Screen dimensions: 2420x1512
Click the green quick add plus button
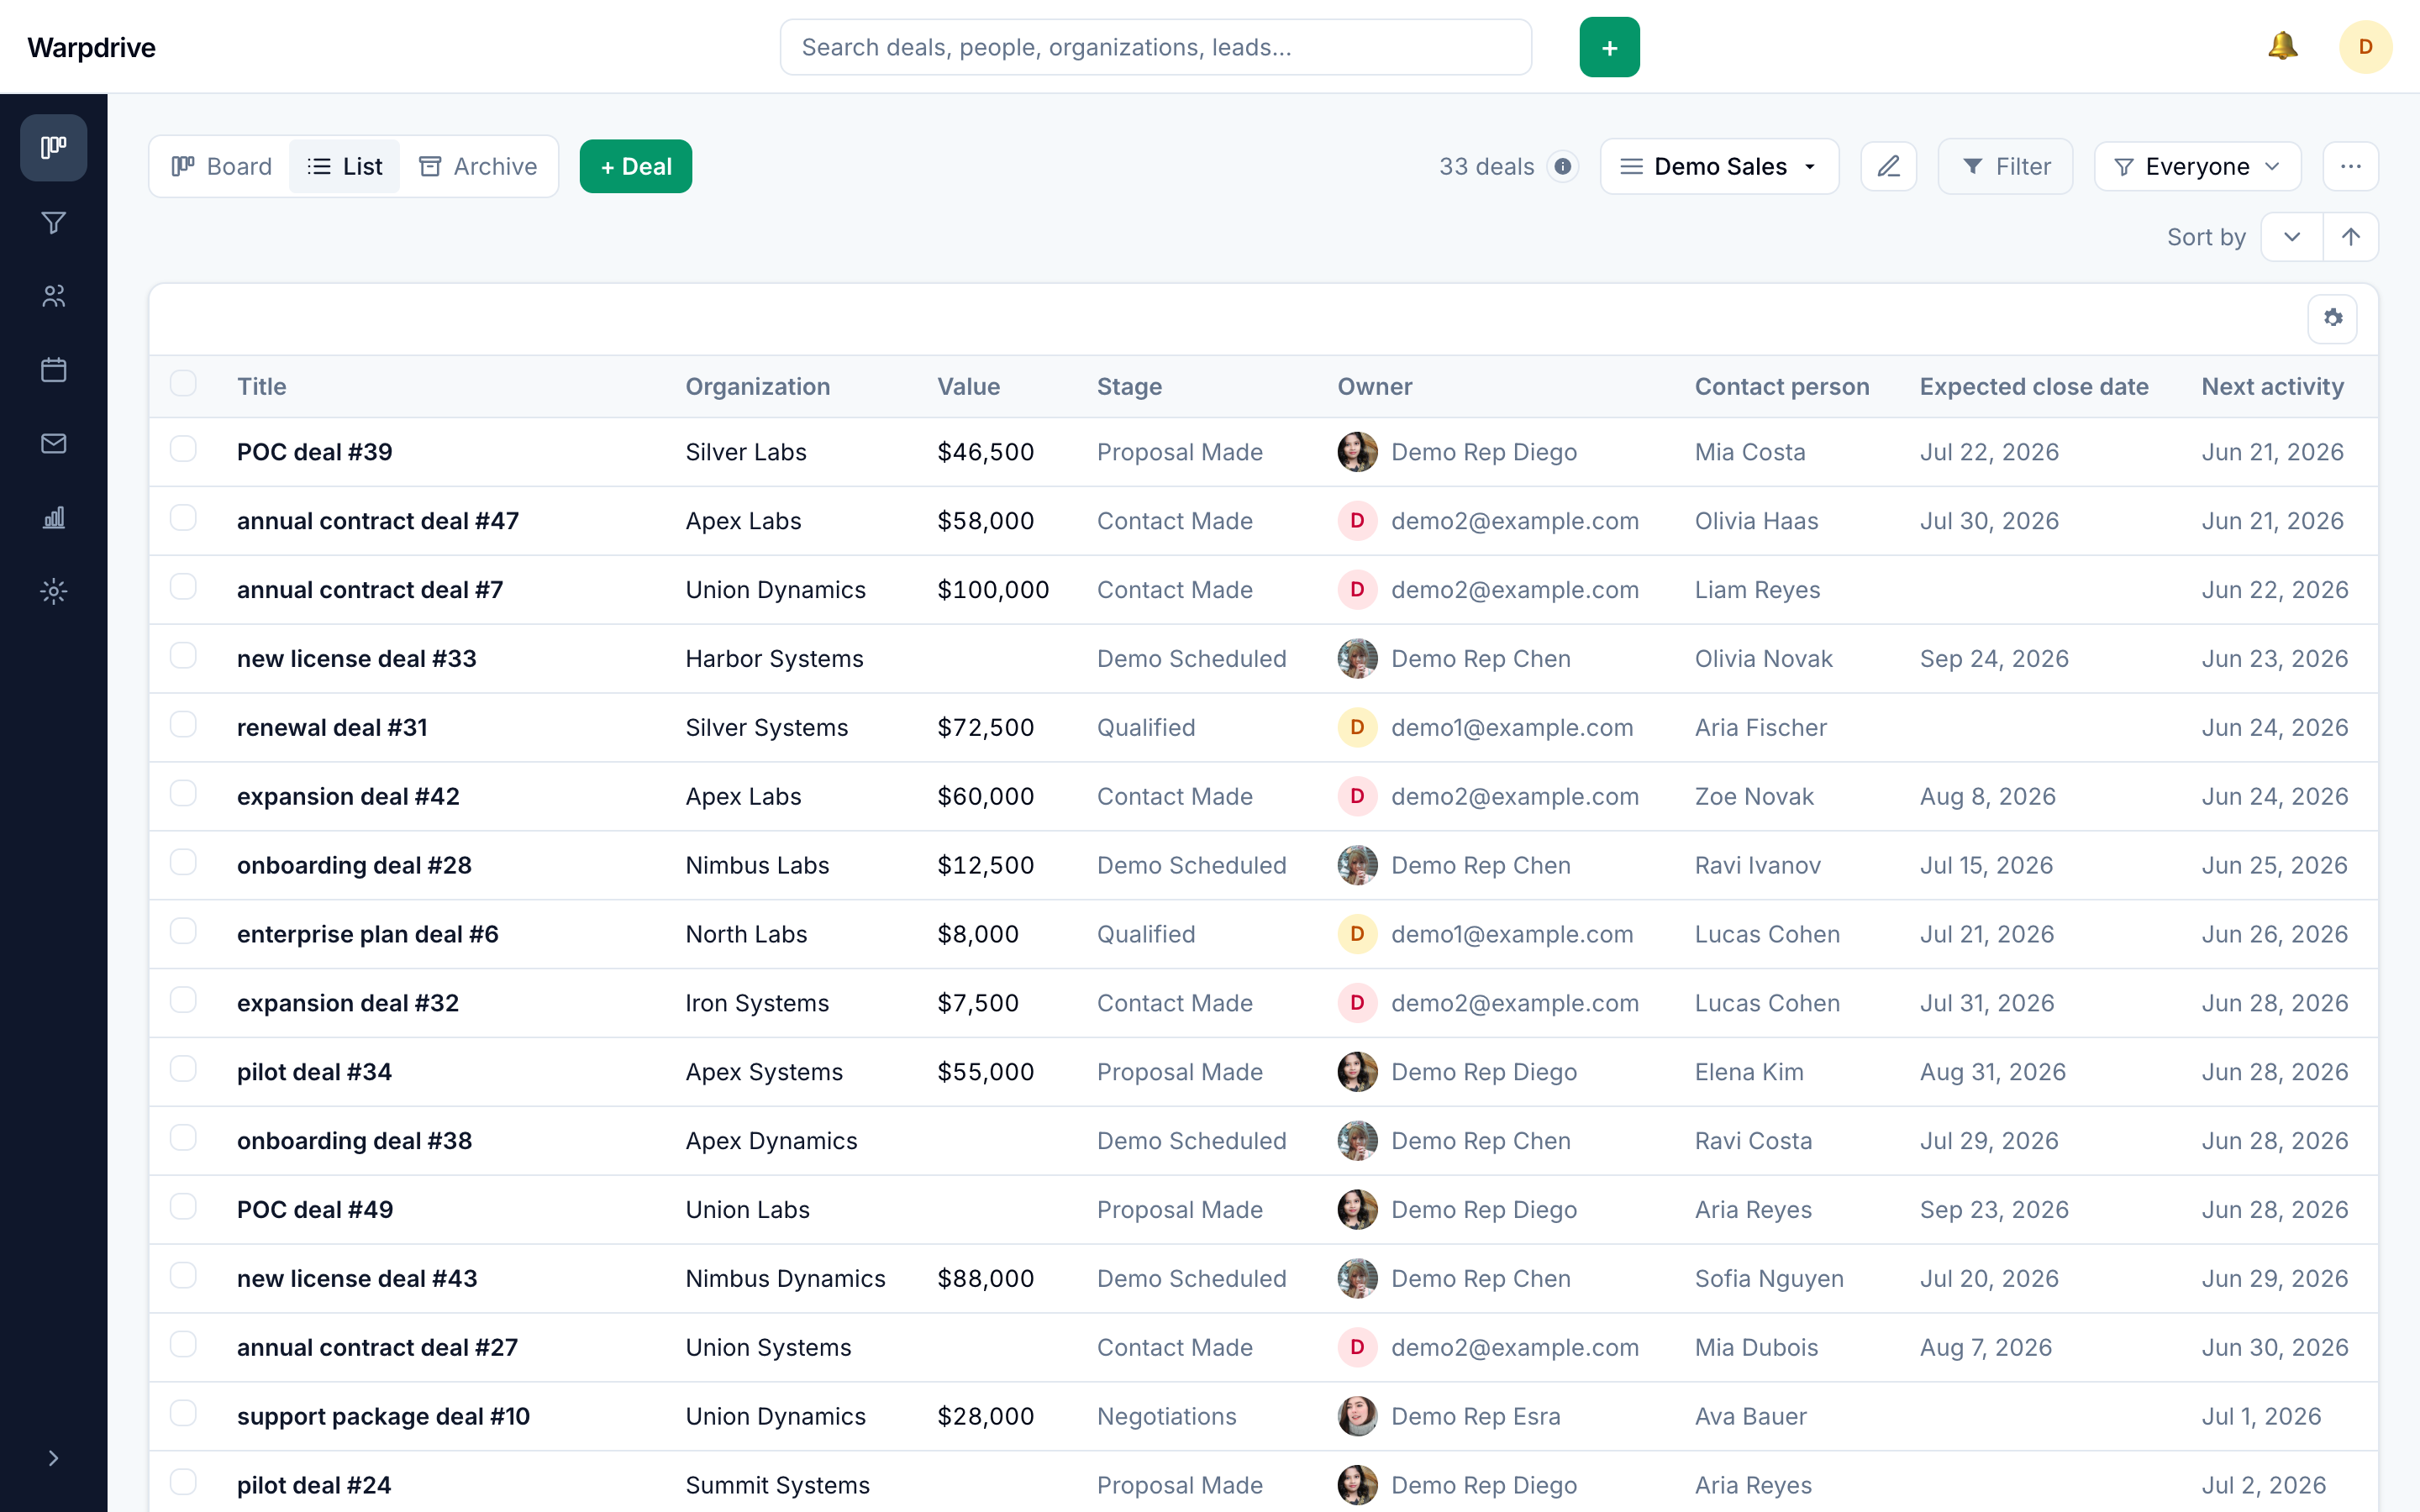(1609, 47)
